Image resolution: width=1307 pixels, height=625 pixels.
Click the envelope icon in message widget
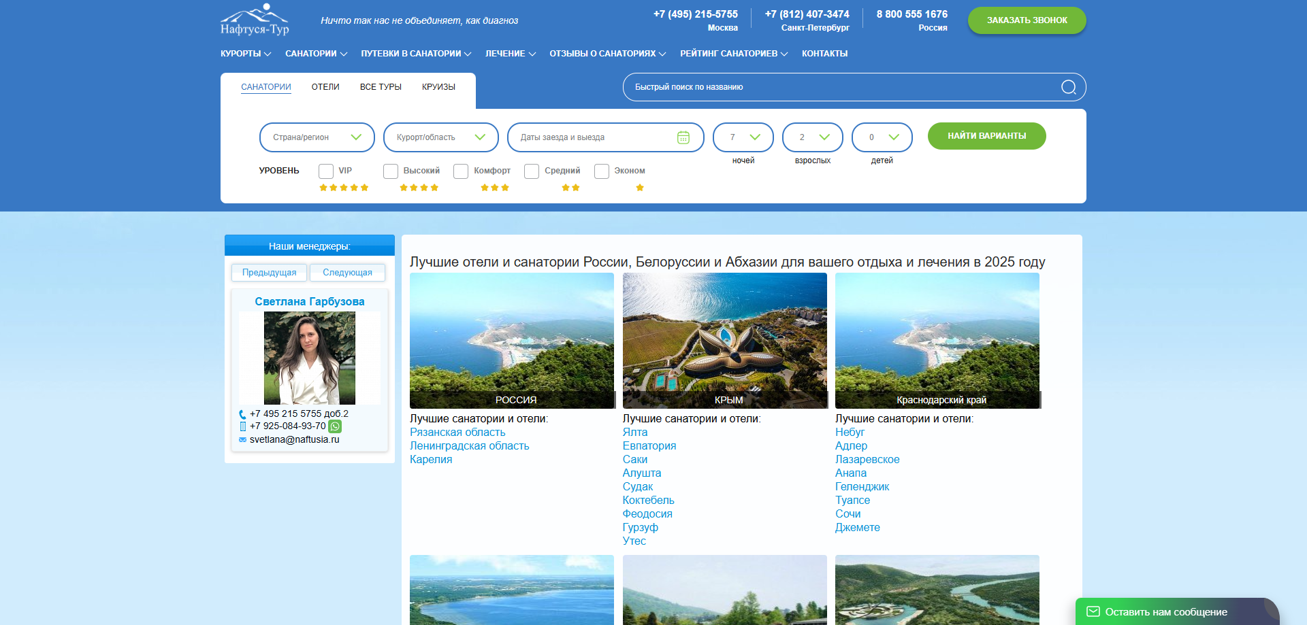[1093, 611]
